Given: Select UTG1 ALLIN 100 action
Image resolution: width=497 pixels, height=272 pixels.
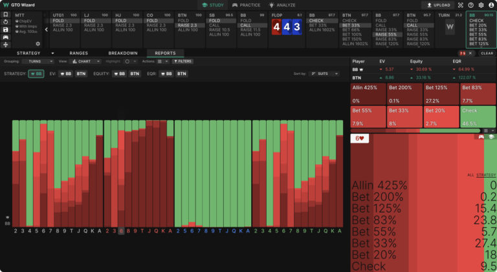Looking at the screenshot, I should click(x=64, y=30).
